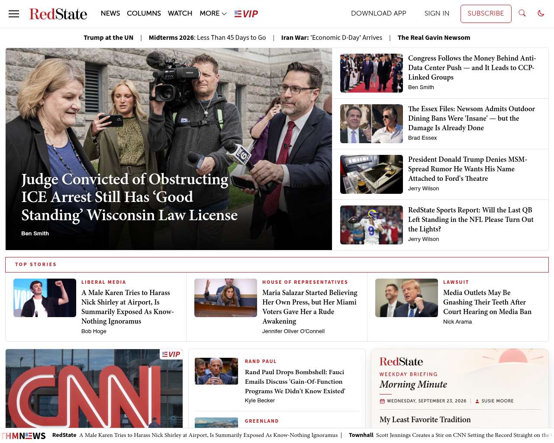The width and height of the screenshot is (554, 443).
Task: Open the Judge Convicted headline story
Action: (129, 197)
